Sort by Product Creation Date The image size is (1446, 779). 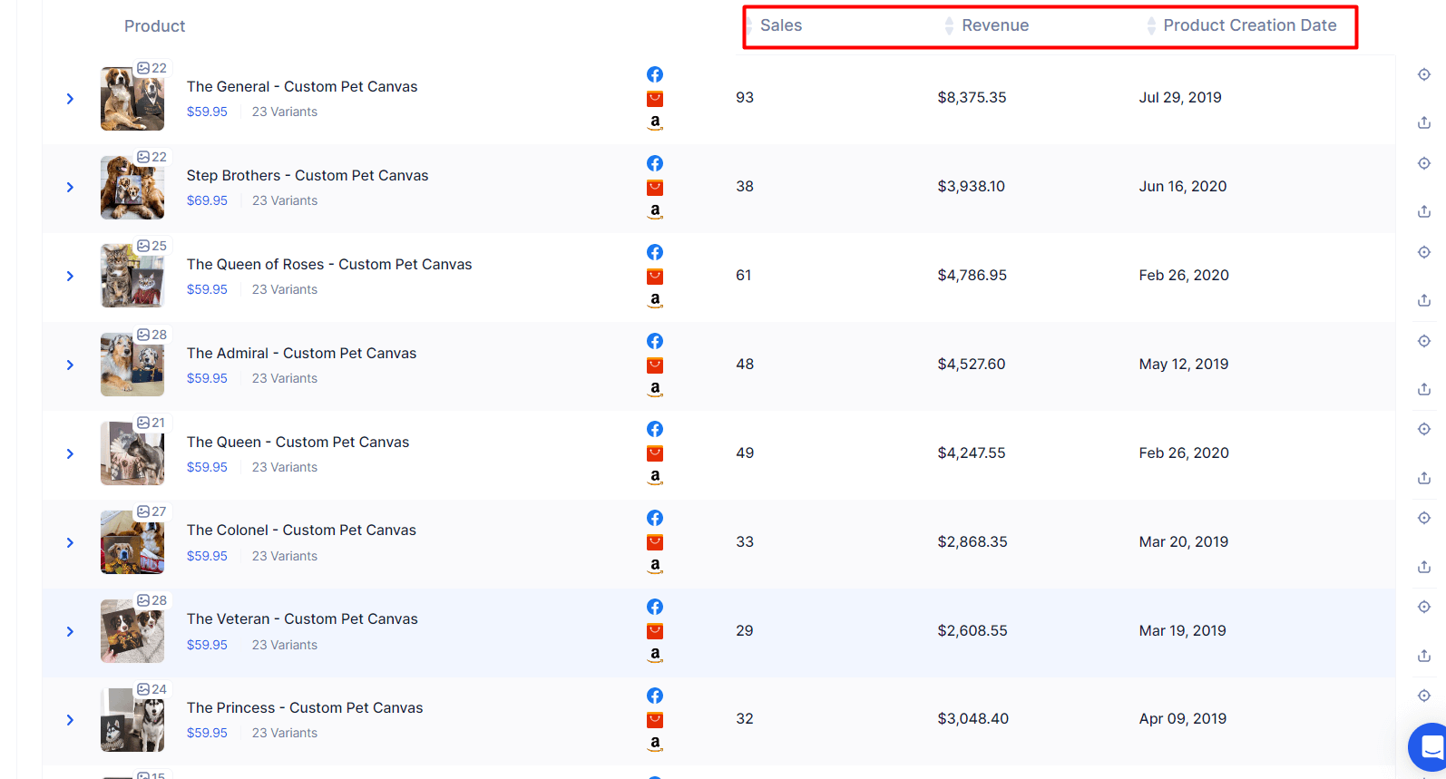(x=1249, y=25)
